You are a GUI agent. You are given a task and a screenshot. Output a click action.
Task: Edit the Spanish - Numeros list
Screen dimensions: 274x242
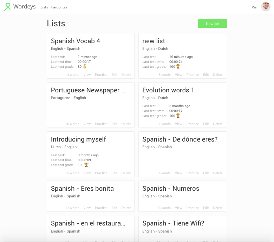click(x=206, y=208)
